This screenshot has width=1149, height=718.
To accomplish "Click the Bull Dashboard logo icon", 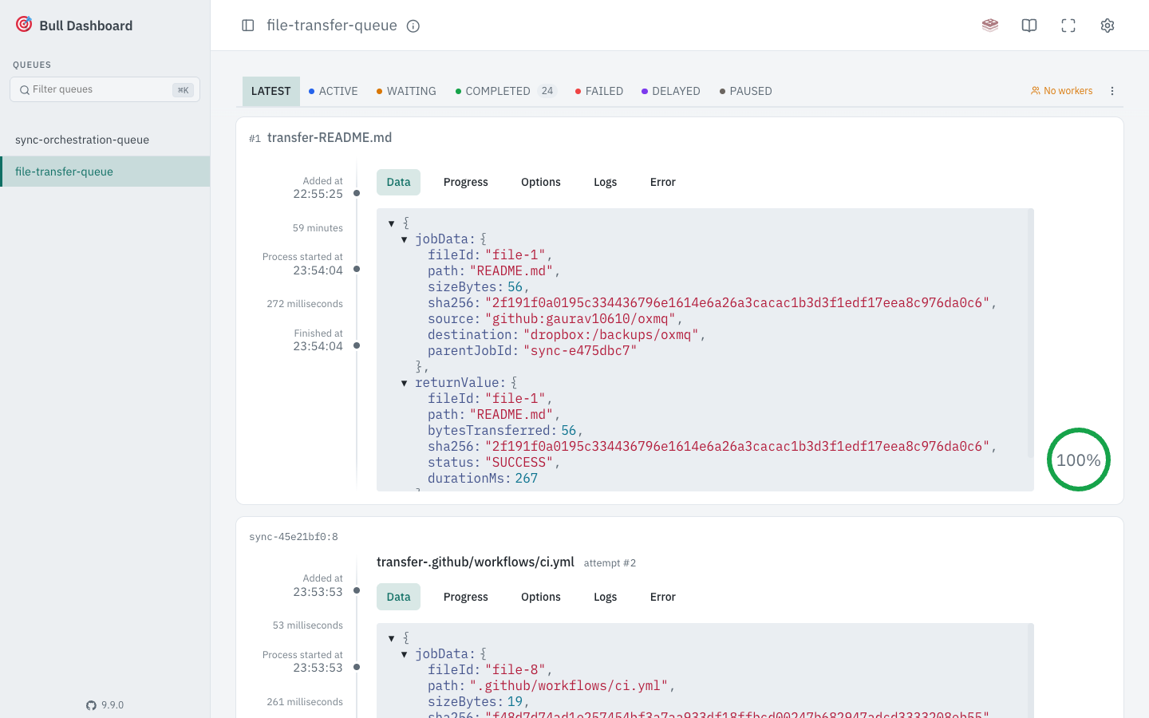I will coord(24,24).
